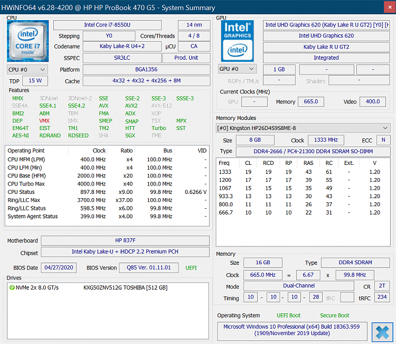Click the Chipset Intel Kaby Lake-U field
Image resolution: width=396 pixels, height=344 pixels.
click(125, 252)
